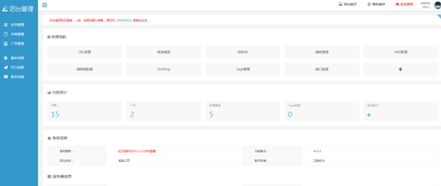Click the current version v1.5.1 value
This screenshot has width=441, height=186.
317,151
